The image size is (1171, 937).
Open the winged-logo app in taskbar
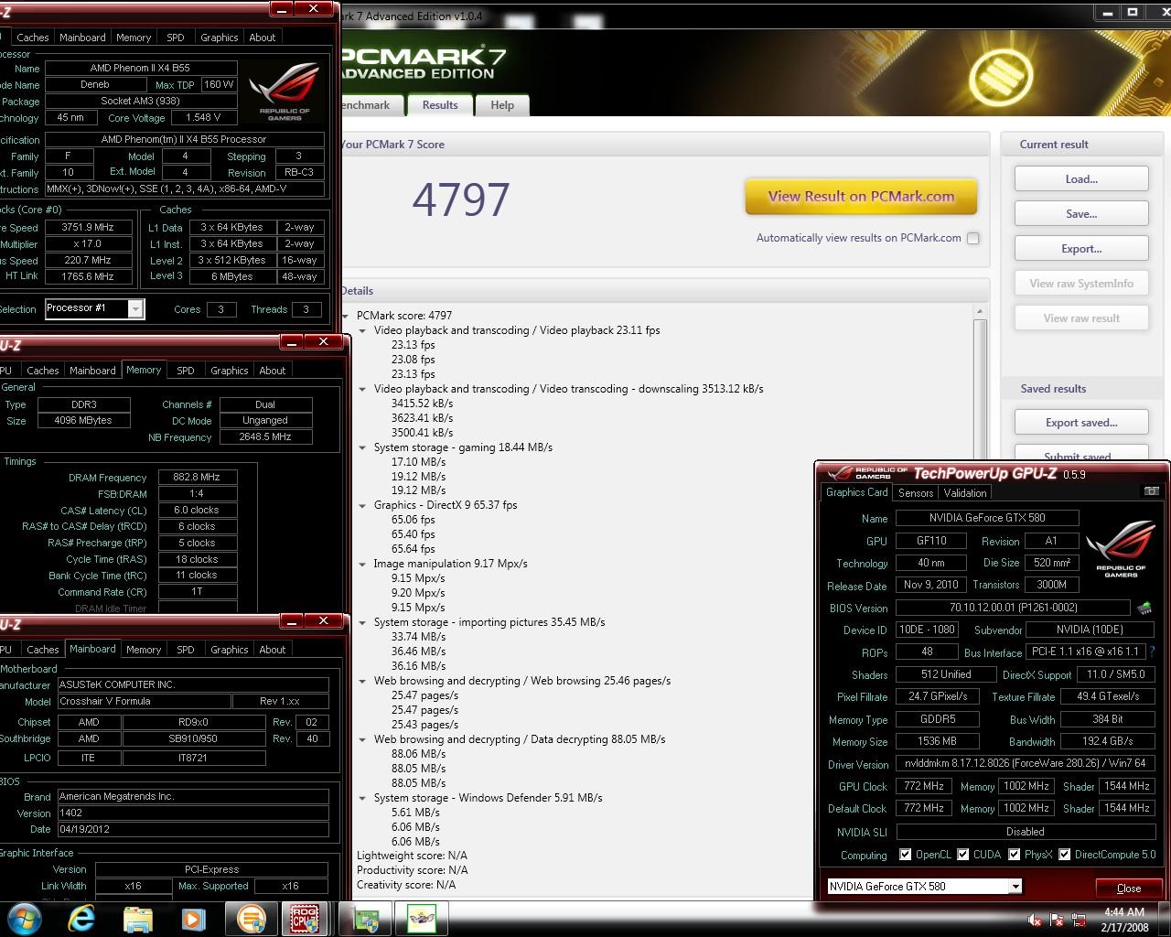tap(421, 919)
